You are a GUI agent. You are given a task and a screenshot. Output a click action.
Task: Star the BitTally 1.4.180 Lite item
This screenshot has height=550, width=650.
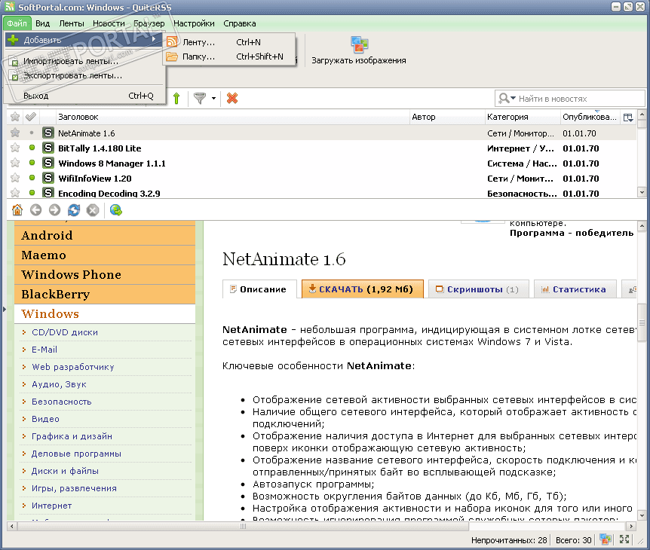click(15, 148)
